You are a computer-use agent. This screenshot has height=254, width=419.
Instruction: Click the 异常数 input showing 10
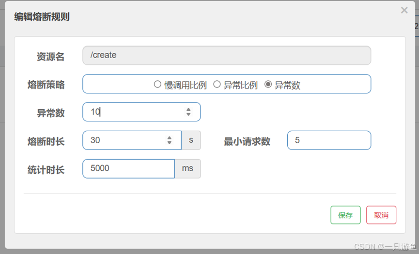[x=141, y=112]
